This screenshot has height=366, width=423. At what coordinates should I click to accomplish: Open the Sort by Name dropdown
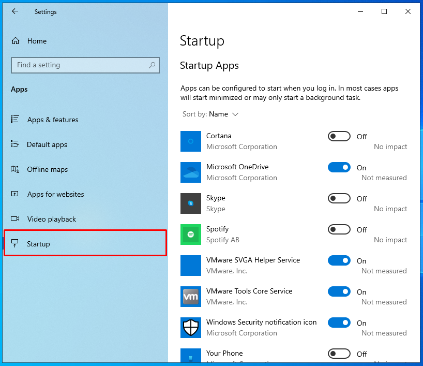(x=210, y=114)
